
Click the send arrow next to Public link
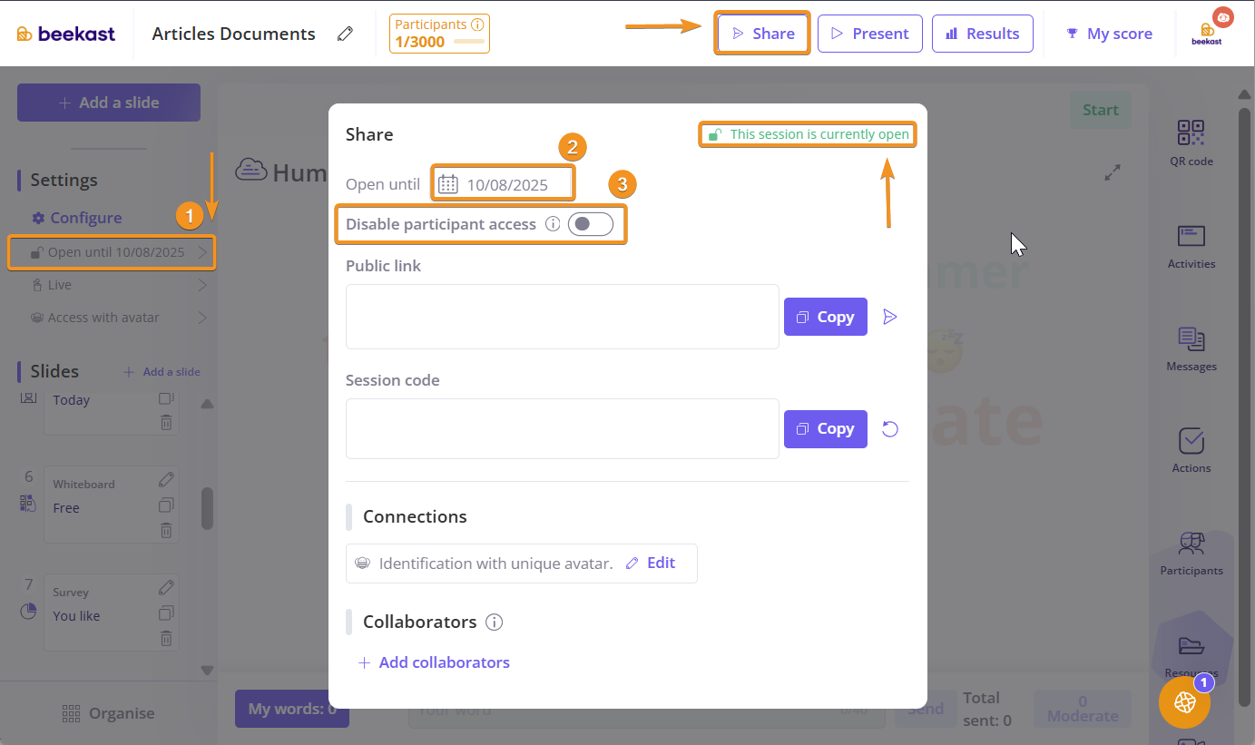tap(890, 317)
